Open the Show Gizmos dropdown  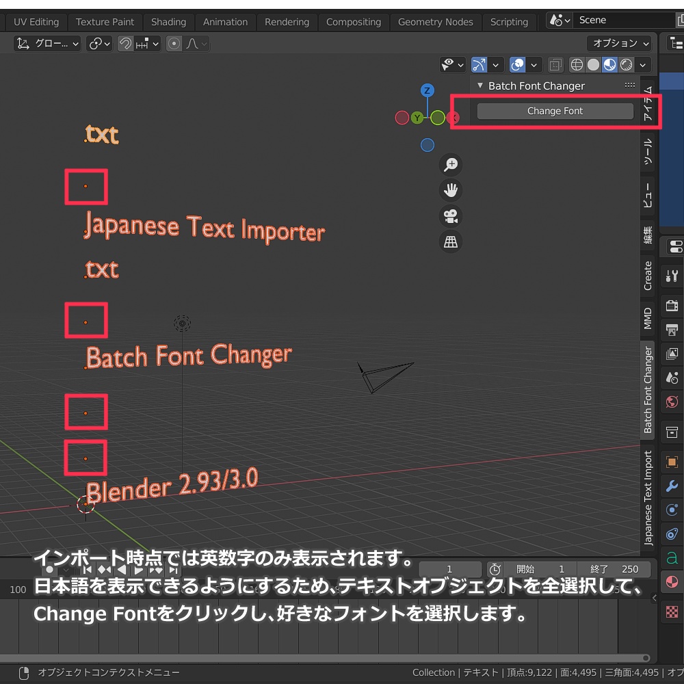(x=495, y=65)
